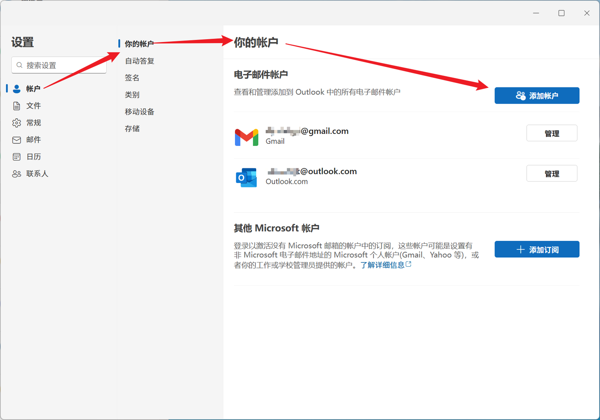The width and height of the screenshot is (600, 420).
Task: Click the magnifier icon in search settings
Action: (x=19, y=65)
